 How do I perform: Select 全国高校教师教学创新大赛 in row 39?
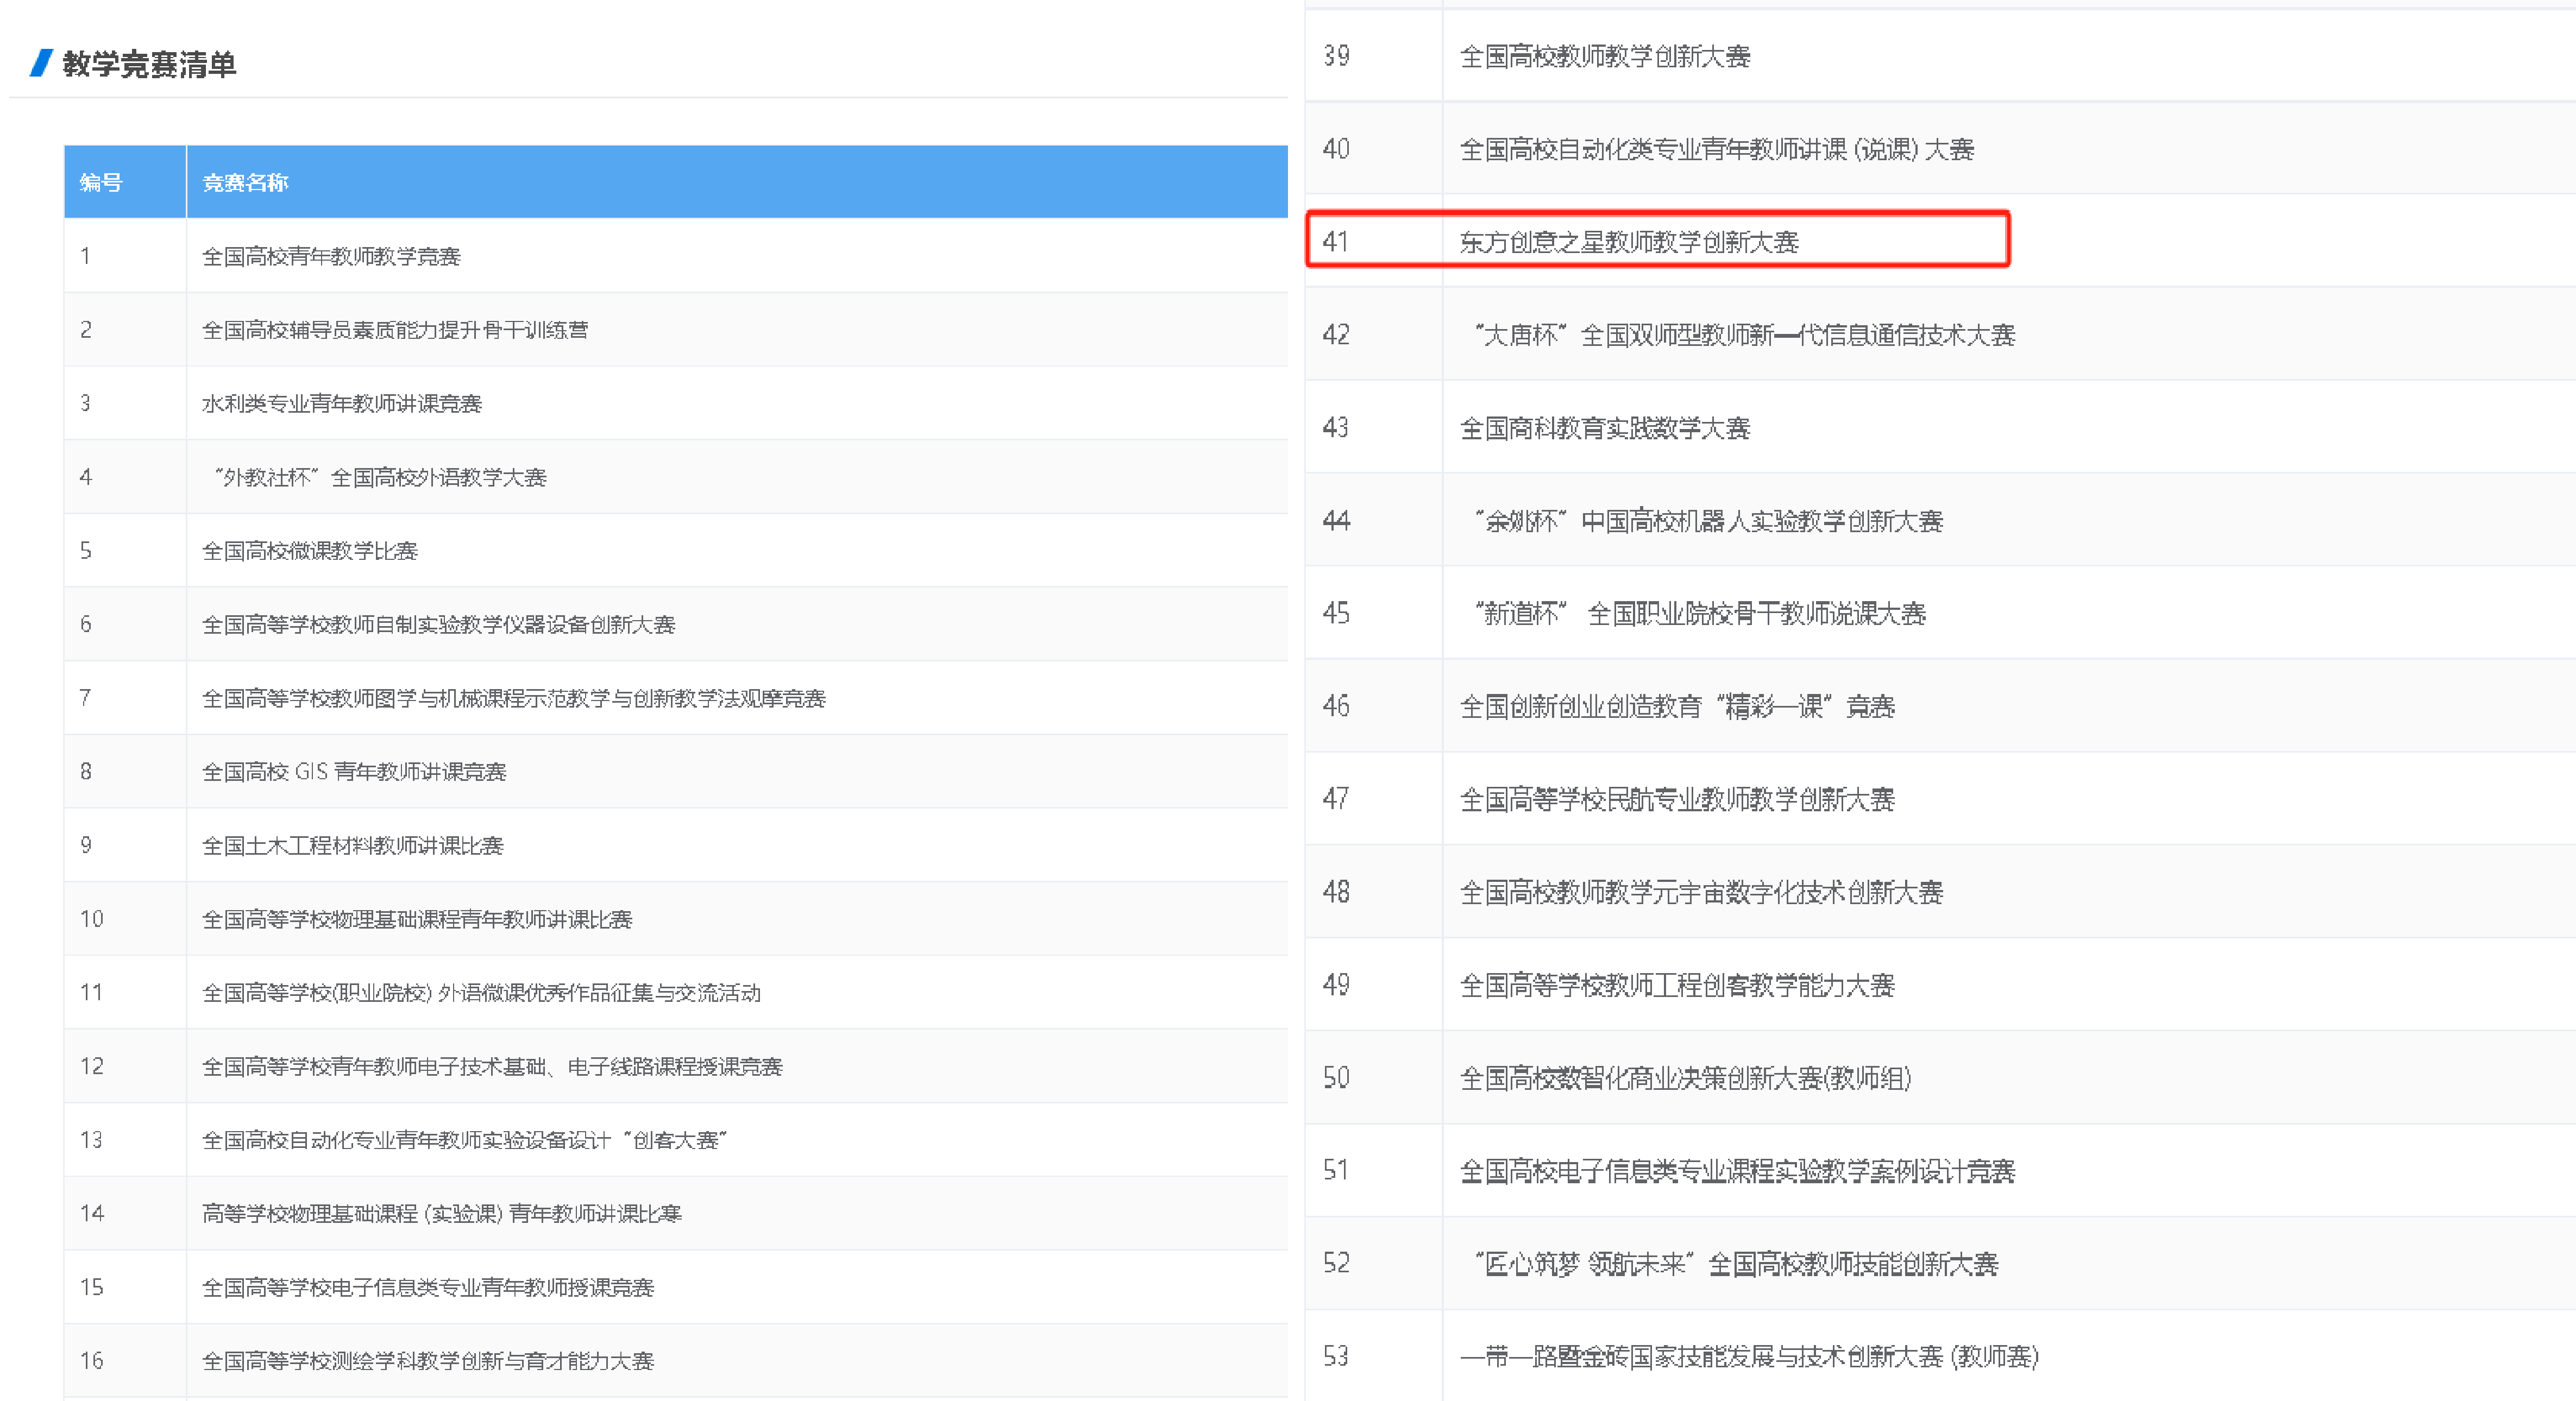[1605, 57]
